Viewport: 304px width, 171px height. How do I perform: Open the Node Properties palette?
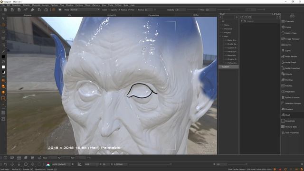290,68
